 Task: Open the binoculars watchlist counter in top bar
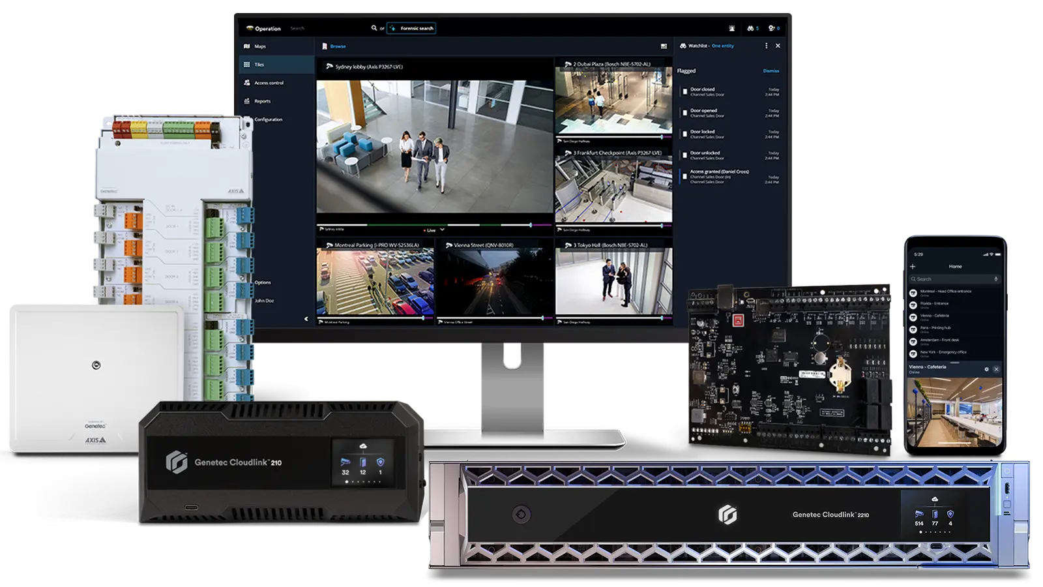point(753,28)
